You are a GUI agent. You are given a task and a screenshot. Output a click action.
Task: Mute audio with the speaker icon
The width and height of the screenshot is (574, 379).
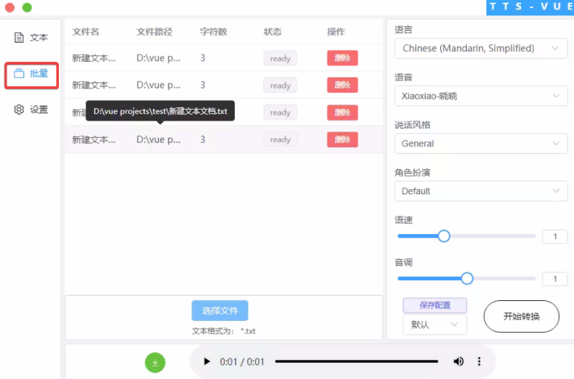click(458, 361)
